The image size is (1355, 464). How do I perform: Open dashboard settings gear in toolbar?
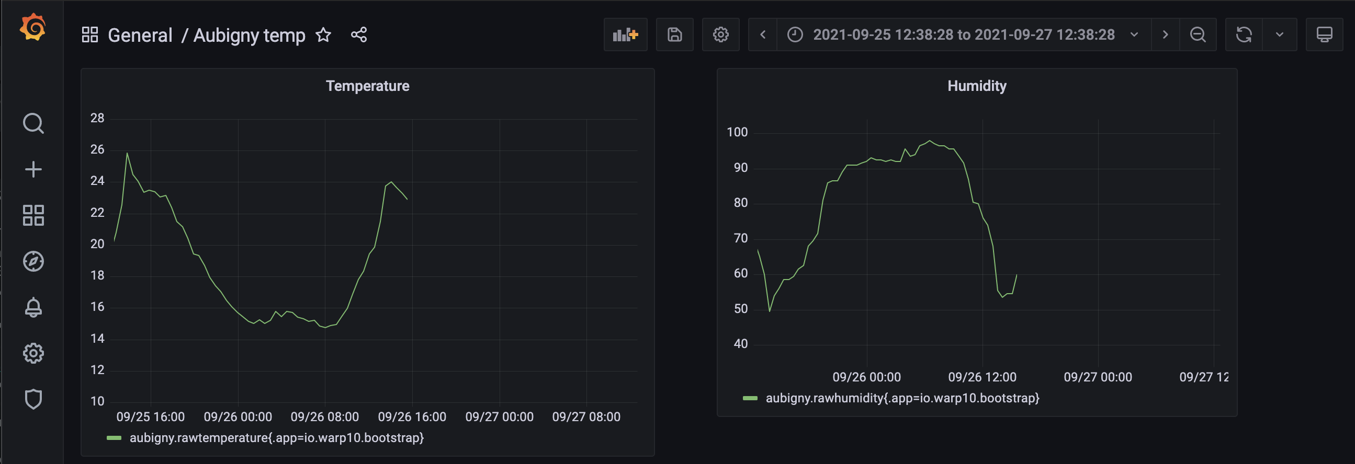720,34
